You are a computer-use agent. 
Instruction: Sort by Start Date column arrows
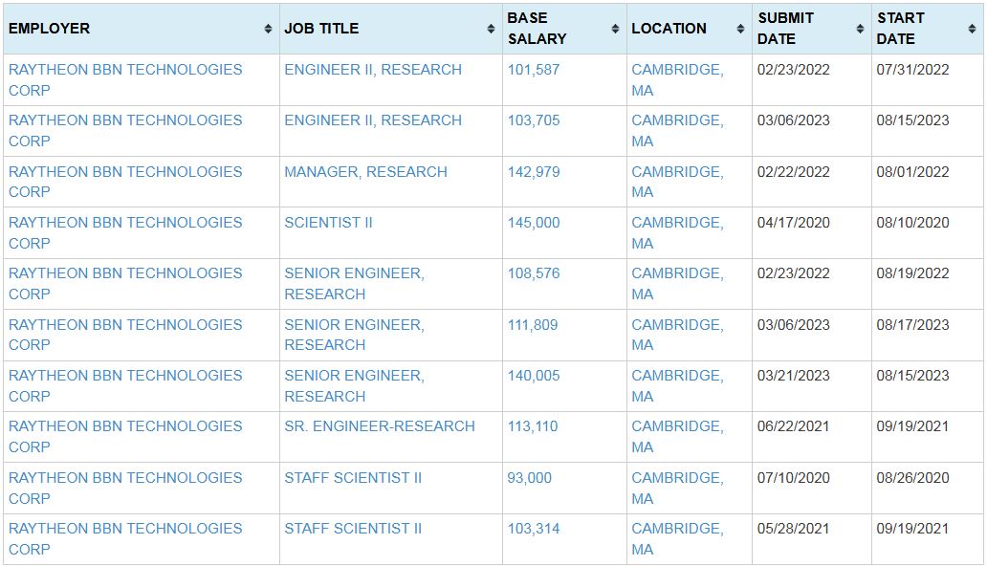point(973,29)
